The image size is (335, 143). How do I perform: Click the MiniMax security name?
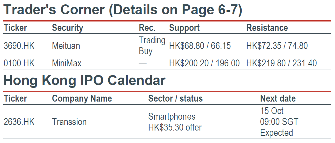(67, 64)
